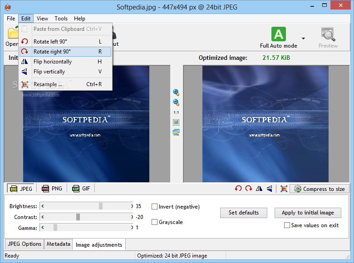
Task: Toggle Save values on exit checkbox
Action: (x=287, y=225)
